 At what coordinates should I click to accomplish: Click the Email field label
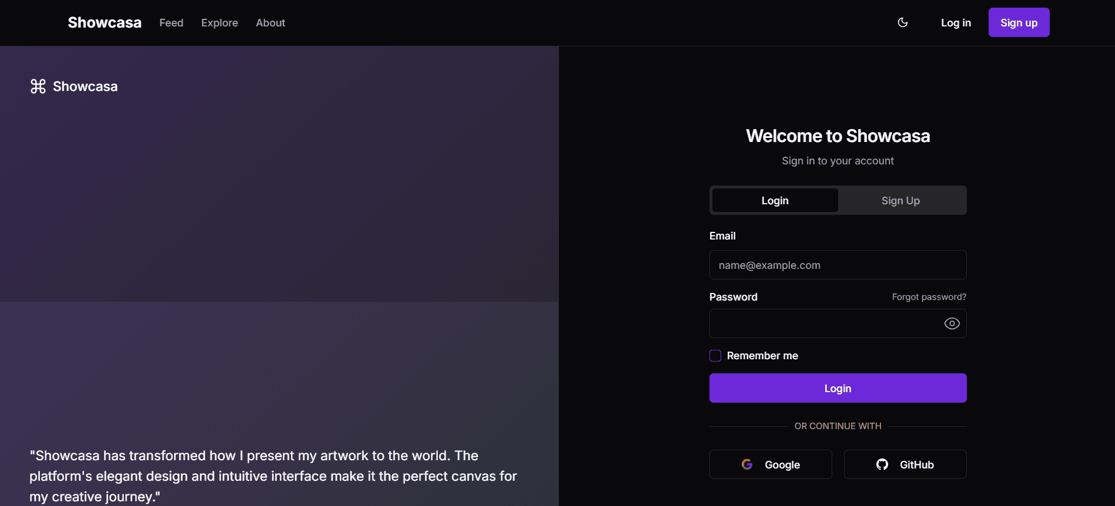tap(722, 236)
